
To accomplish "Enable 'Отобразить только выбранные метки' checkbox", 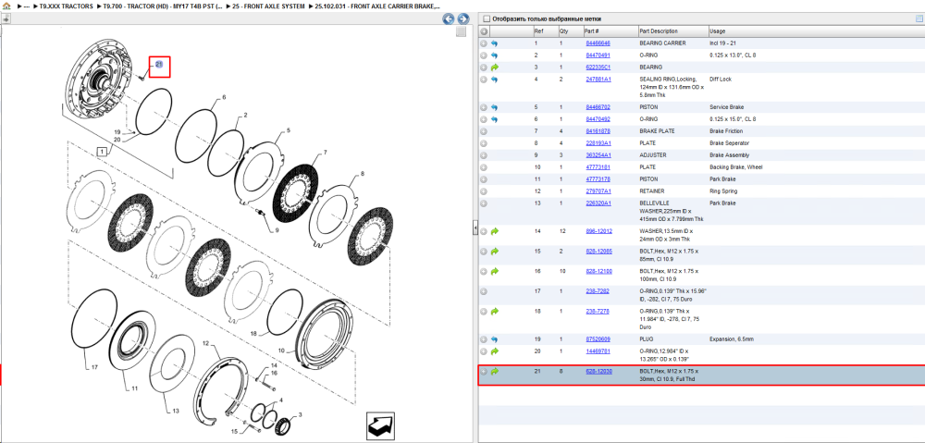I will (487, 18).
